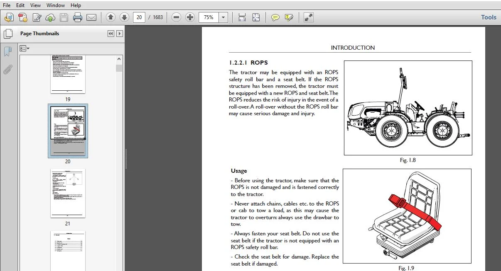
Task: Open the Bookmarks panel icon
Action: tap(7, 51)
